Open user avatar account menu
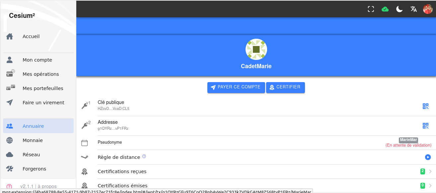 428,9
